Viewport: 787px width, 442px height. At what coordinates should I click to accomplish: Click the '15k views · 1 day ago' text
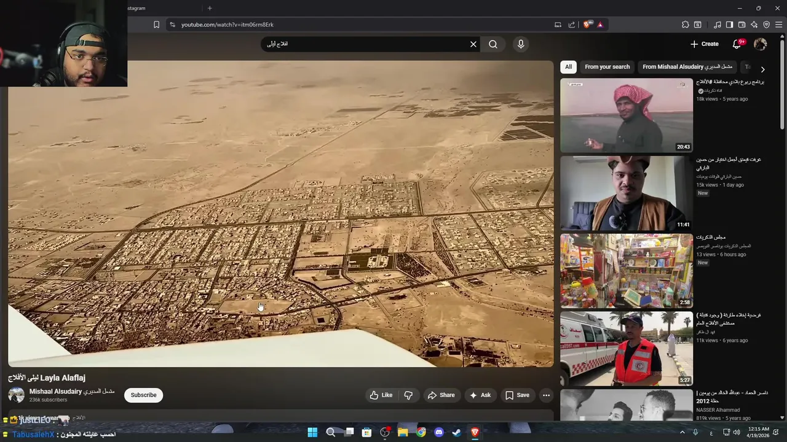pyautogui.click(x=720, y=185)
